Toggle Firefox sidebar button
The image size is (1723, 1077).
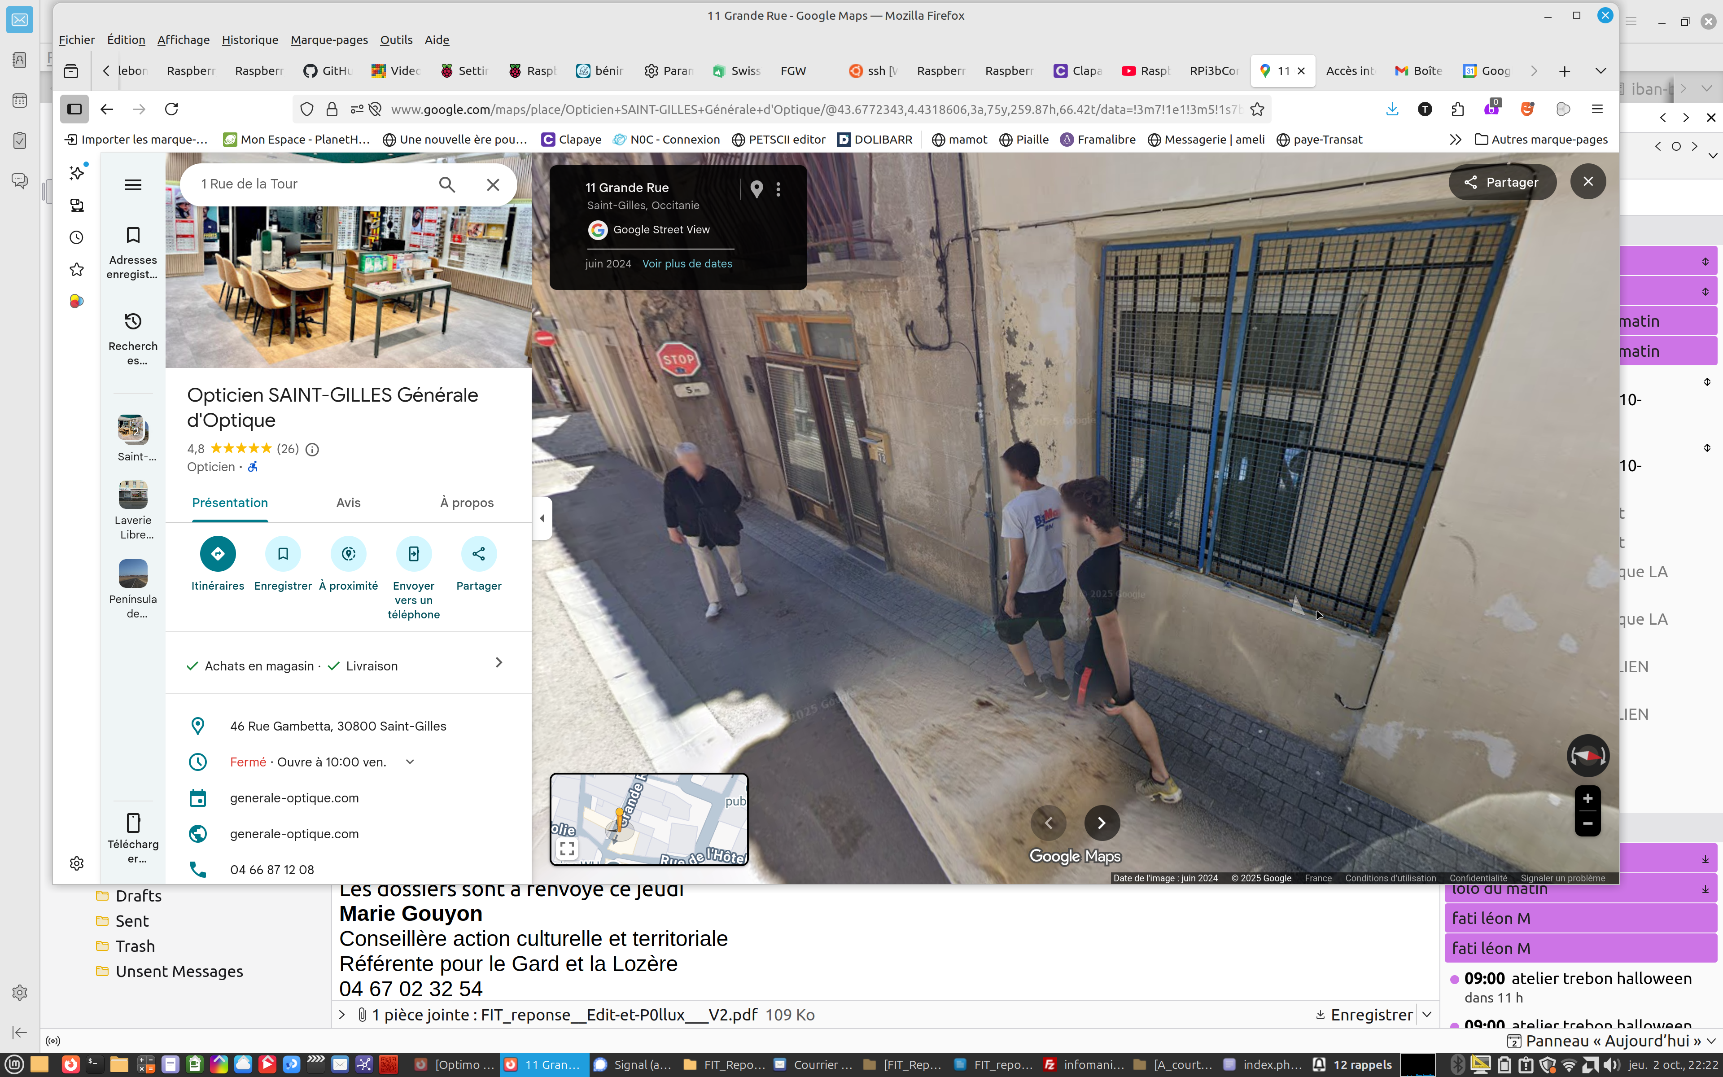click(74, 109)
